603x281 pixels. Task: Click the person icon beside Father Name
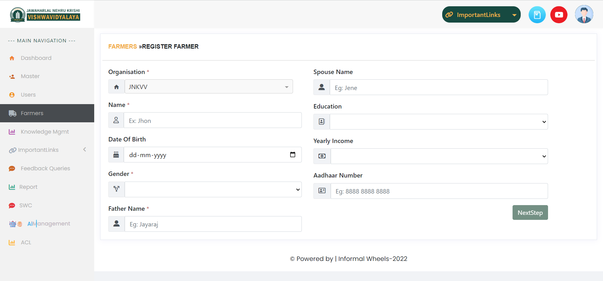coord(117,224)
